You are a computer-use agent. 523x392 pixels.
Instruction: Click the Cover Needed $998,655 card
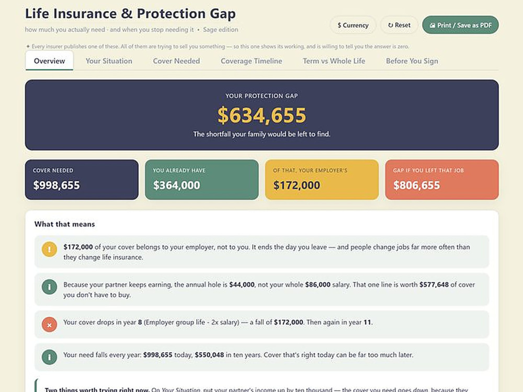tap(82, 180)
